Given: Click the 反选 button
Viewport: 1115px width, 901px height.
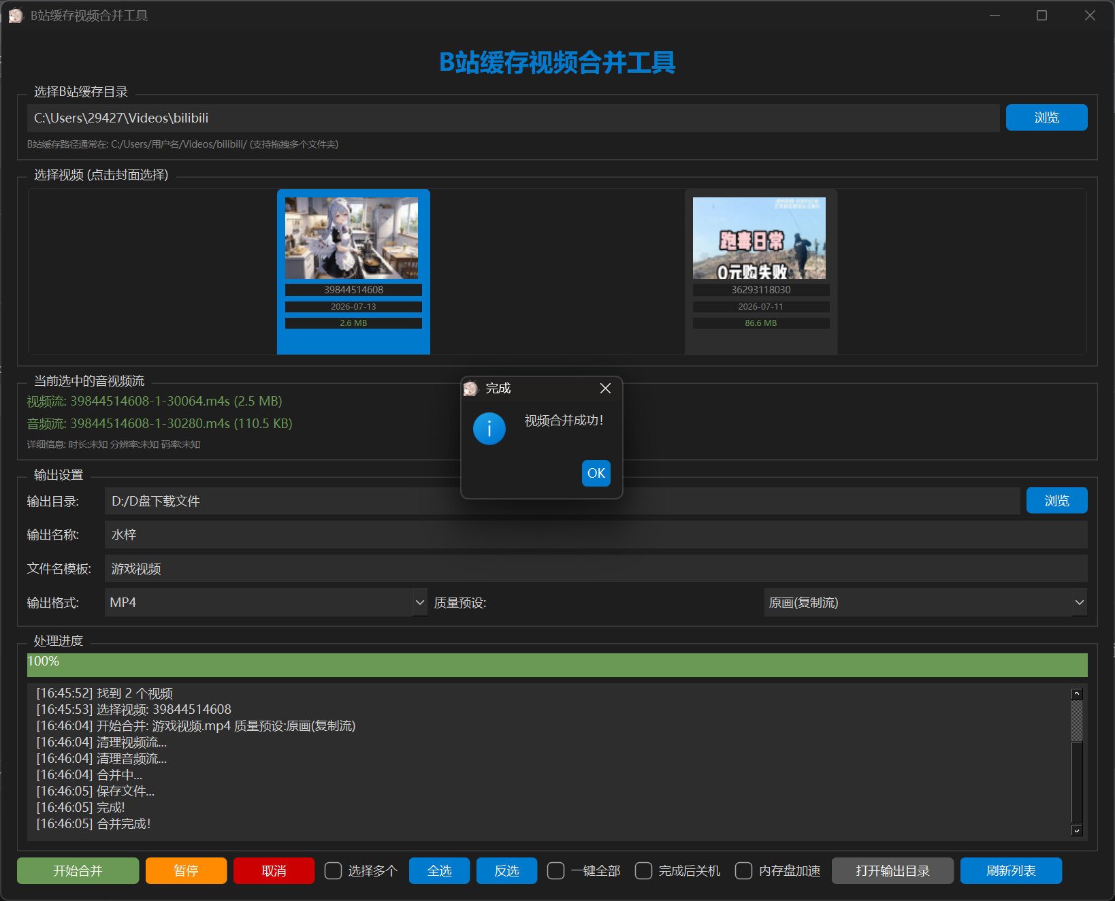Looking at the screenshot, I should click(506, 871).
